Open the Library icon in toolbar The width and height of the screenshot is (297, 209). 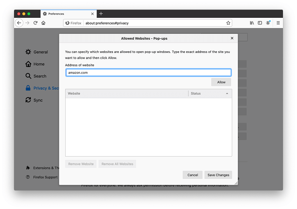tap(252, 23)
